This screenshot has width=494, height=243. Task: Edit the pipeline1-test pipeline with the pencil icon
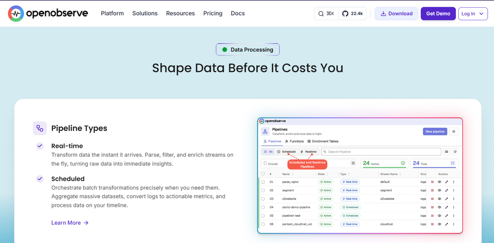coord(446,216)
